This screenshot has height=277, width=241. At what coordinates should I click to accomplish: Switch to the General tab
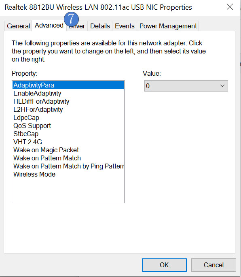coord(18,26)
